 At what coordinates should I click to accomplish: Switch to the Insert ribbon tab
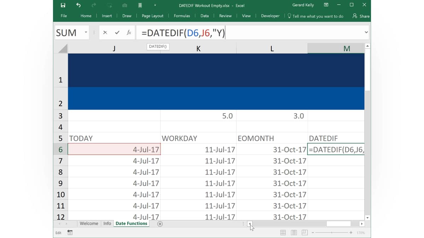107,16
